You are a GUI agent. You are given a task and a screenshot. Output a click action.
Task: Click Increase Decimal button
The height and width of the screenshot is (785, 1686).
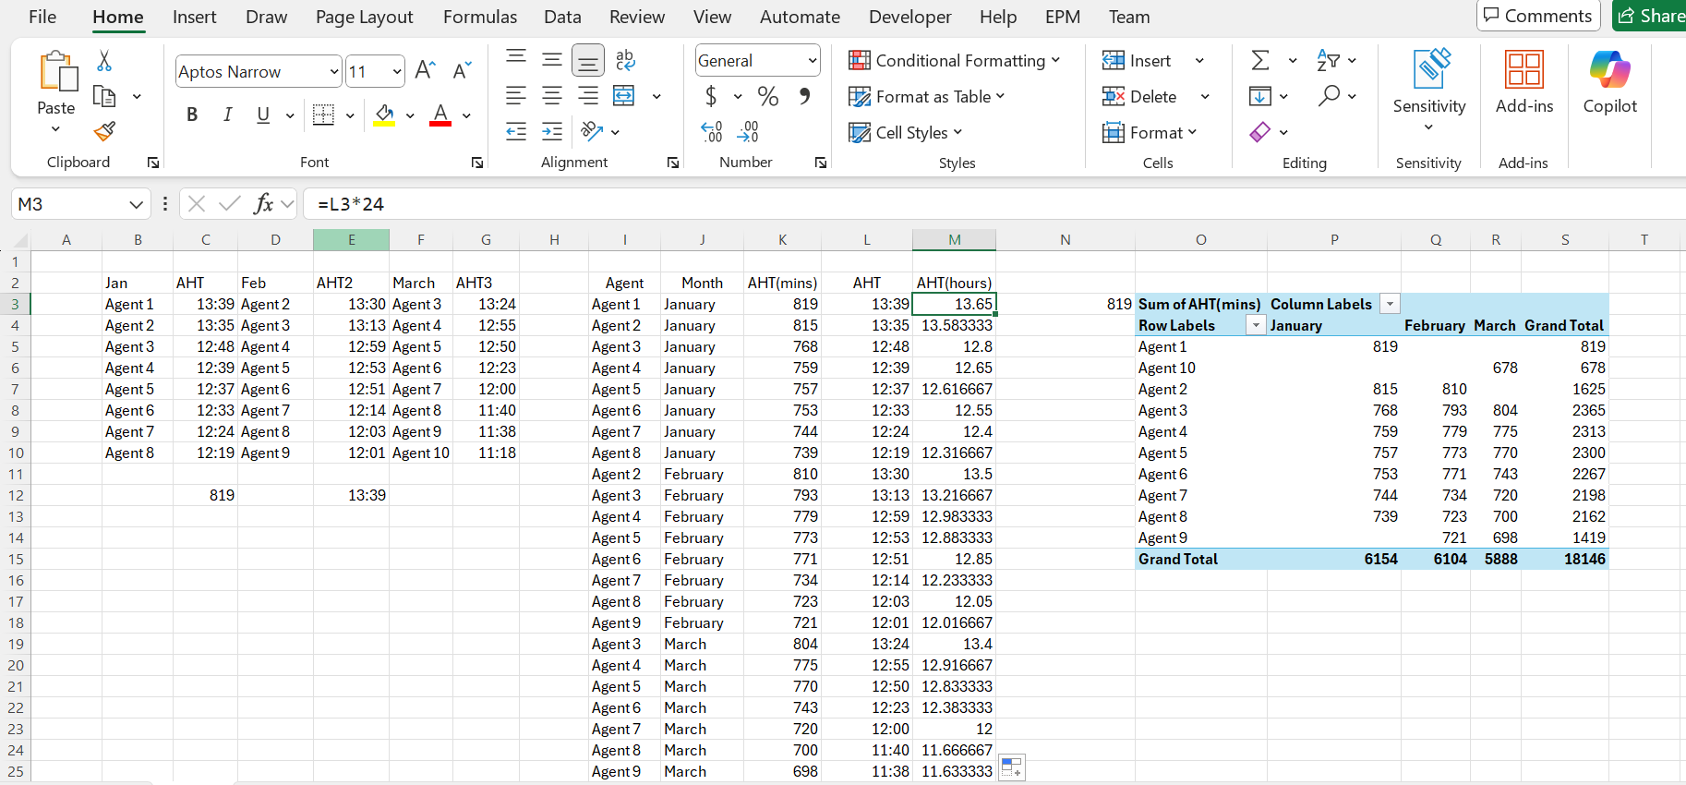(x=712, y=132)
